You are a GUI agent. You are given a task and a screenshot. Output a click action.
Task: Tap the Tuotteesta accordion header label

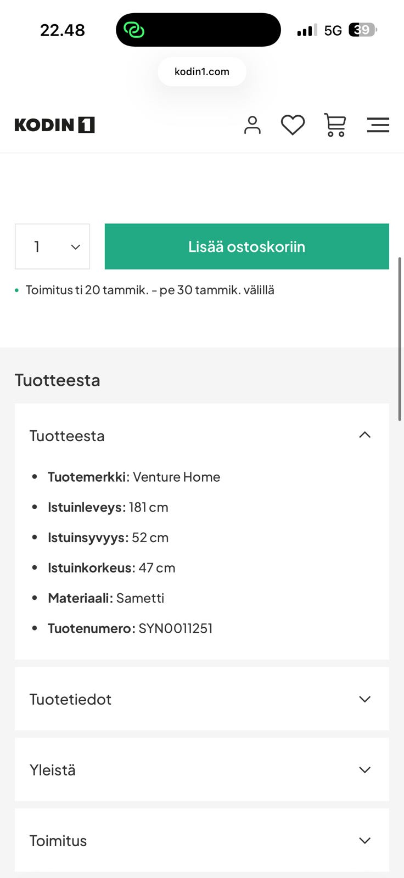click(x=67, y=436)
